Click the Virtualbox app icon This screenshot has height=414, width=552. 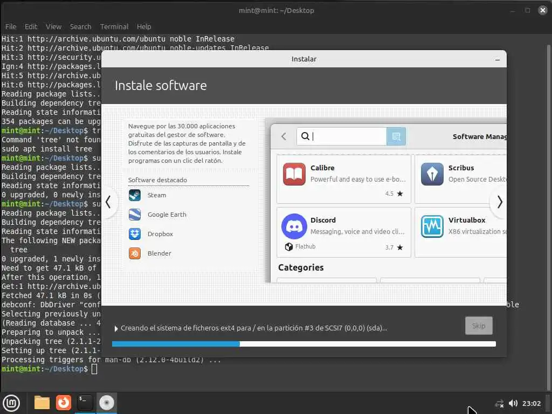[432, 226]
